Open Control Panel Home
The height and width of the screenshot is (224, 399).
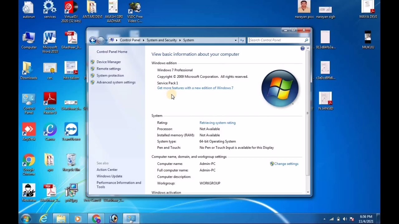pos(112,52)
